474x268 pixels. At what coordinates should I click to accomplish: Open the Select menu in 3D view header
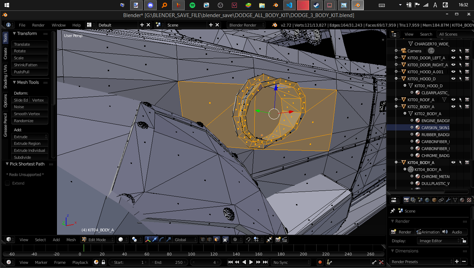coord(40,240)
